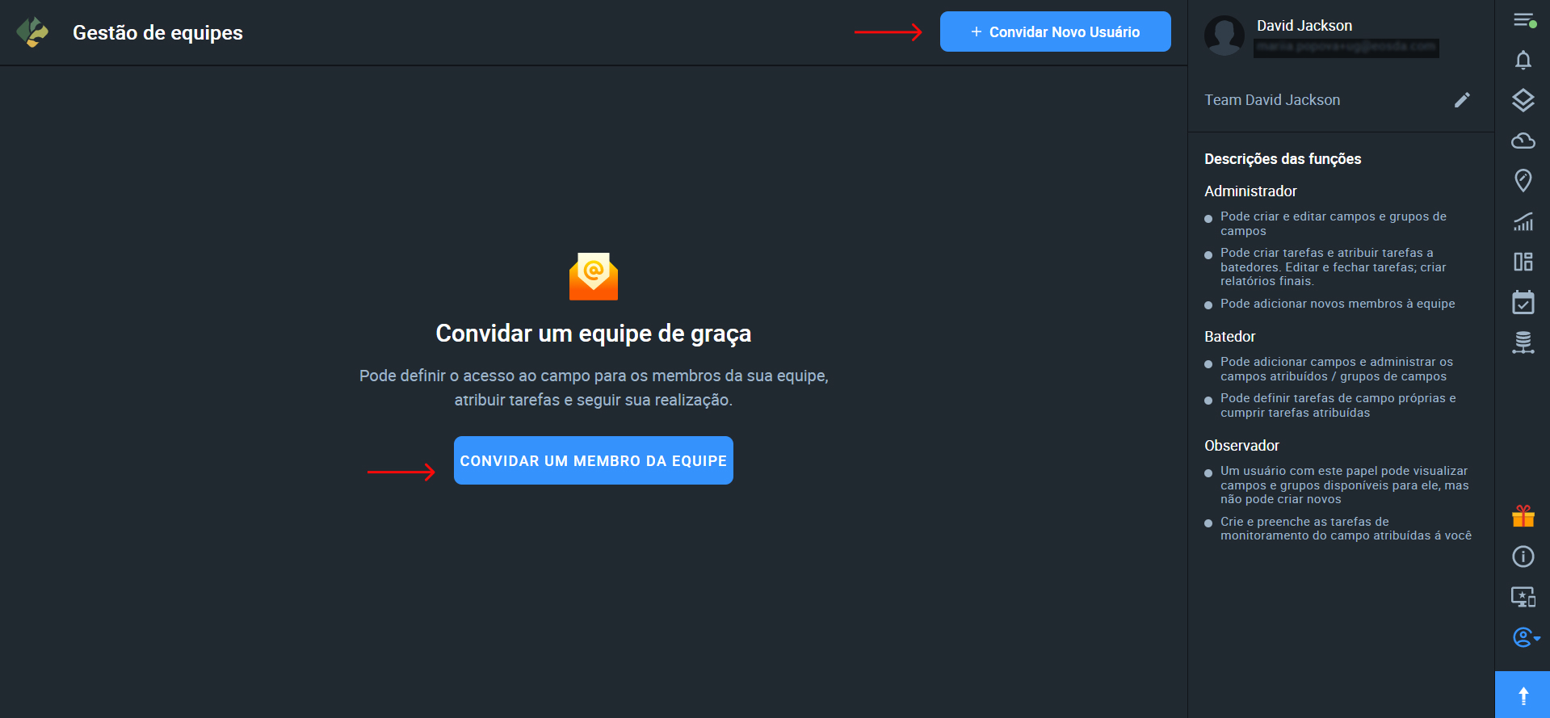This screenshot has width=1550, height=718.
Task: Click the layers icon in sidebar
Action: point(1523,100)
